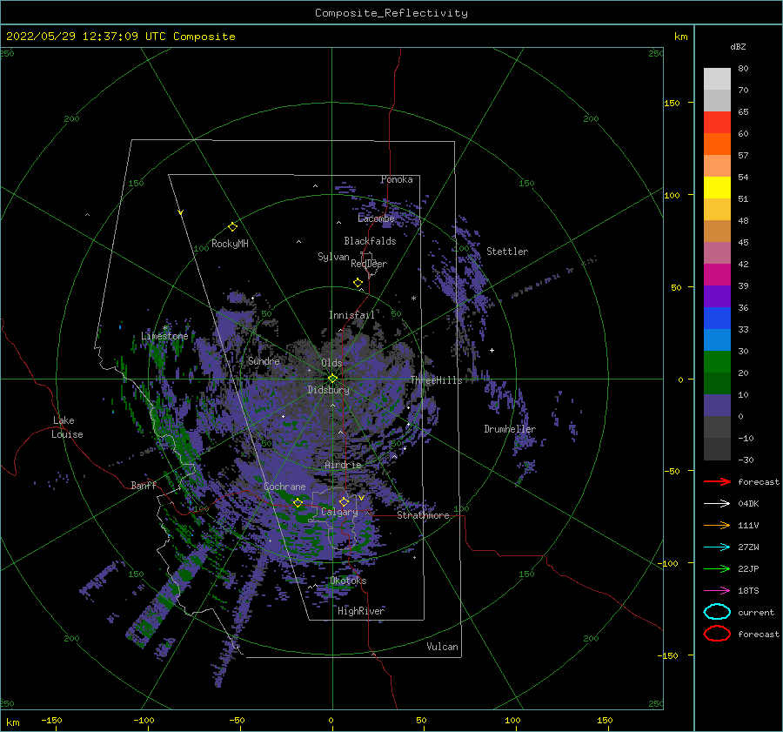Click the red forecast arrow in legend
Viewport: 783px width, 732px height.
(x=717, y=481)
